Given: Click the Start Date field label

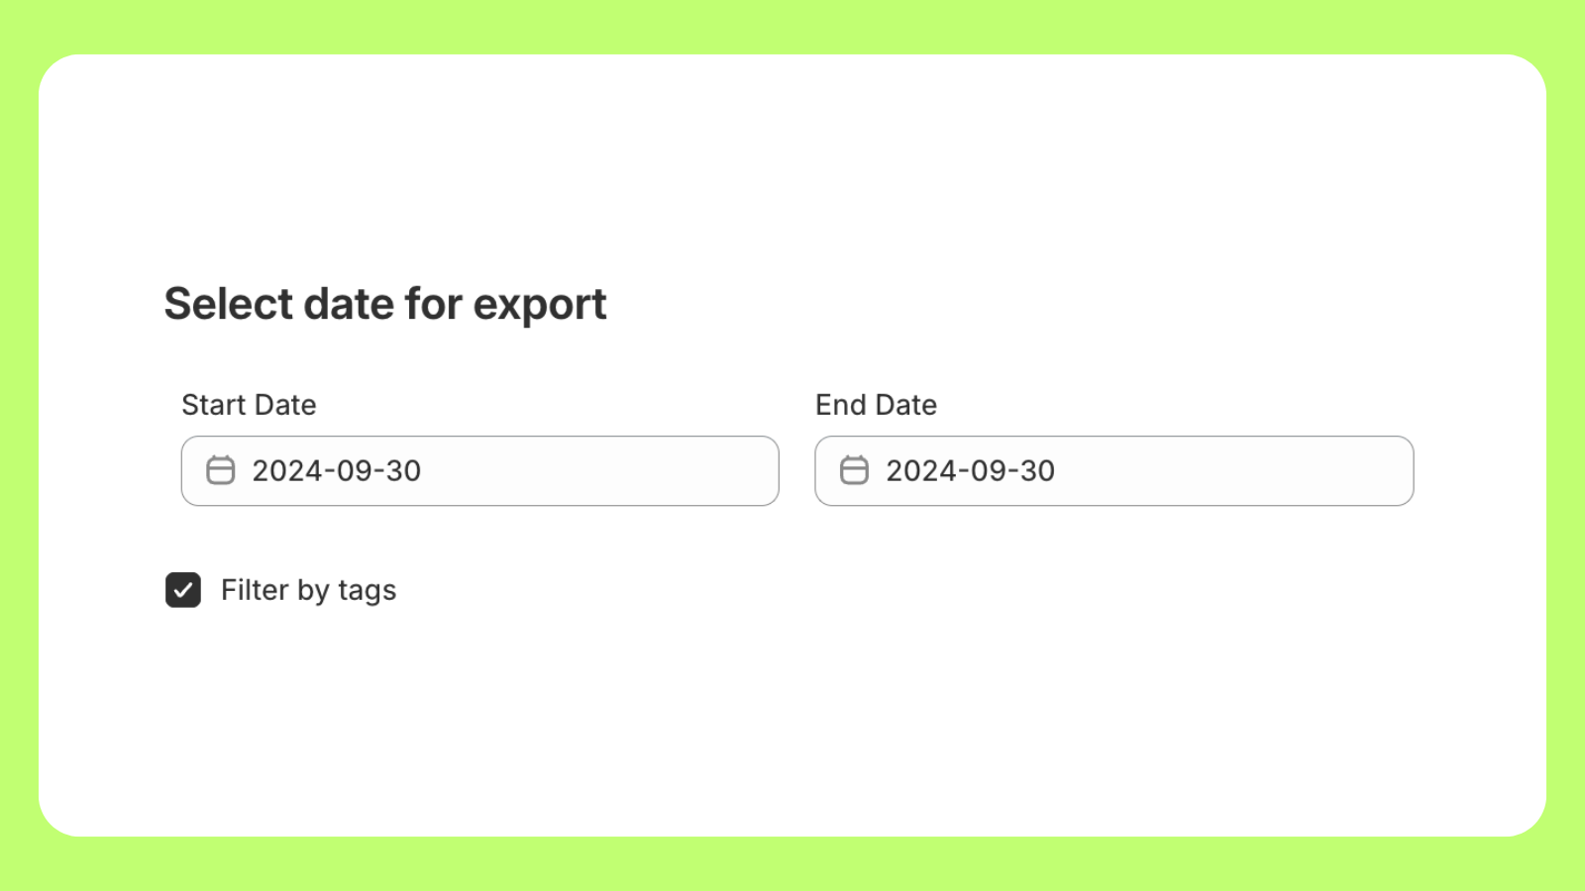Looking at the screenshot, I should [x=249, y=404].
